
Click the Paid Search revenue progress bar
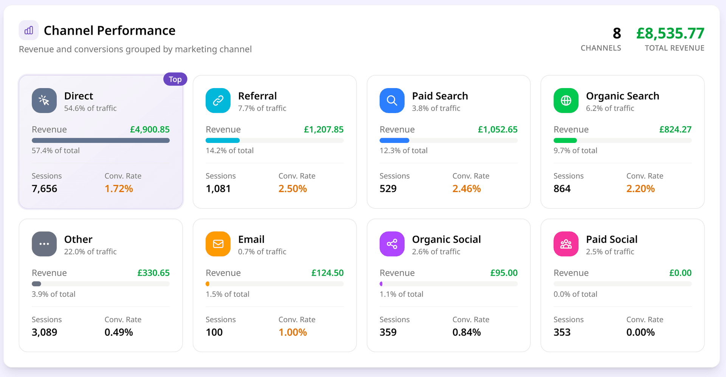click(x=448, y=141)
